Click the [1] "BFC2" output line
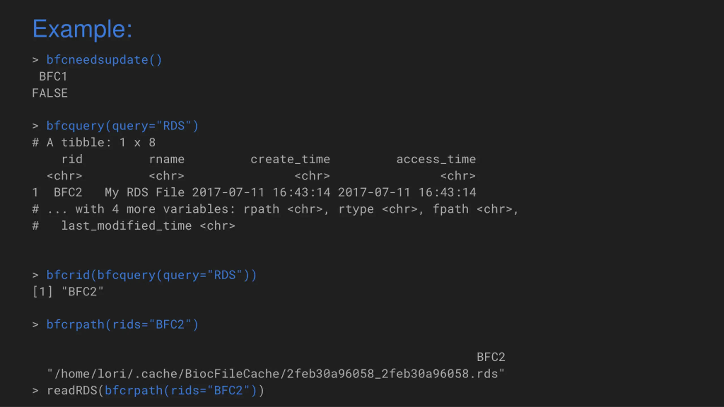 [x=68, y=292]
